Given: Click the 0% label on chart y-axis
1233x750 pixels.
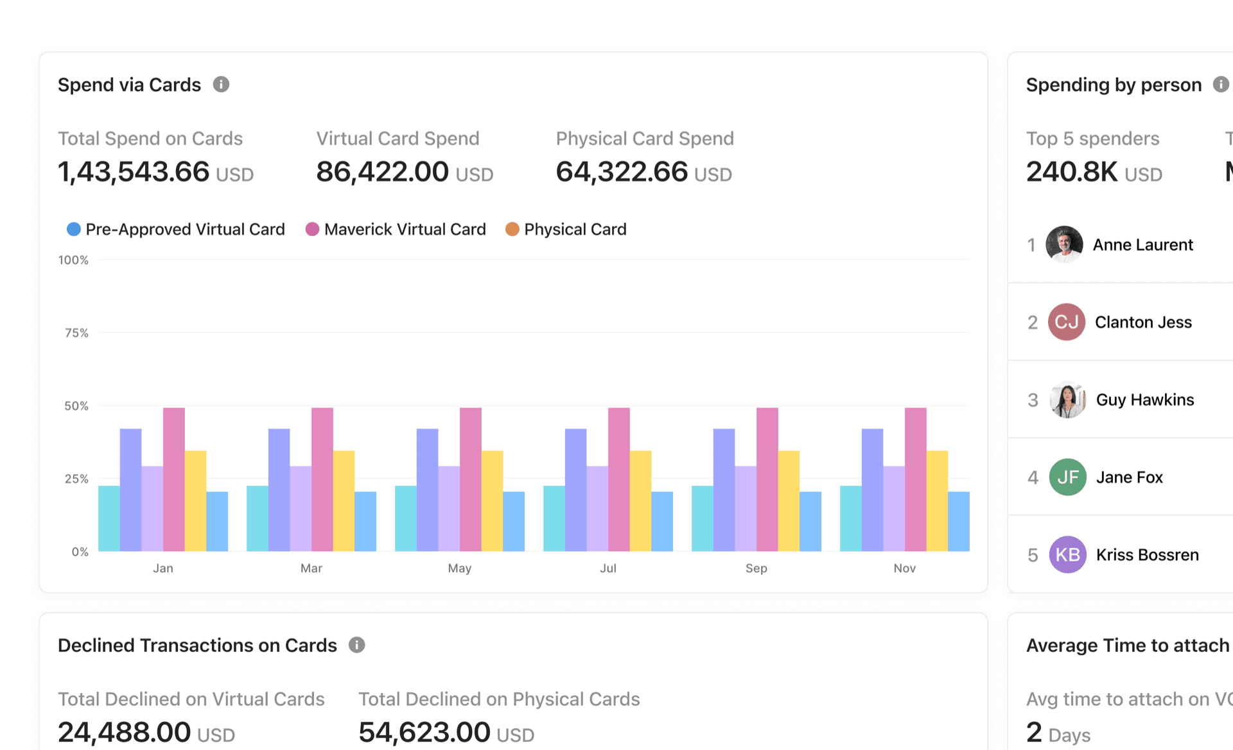Looking at the screenshot, I should tap(80, 552).
